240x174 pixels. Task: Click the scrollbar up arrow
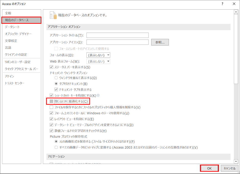(x=236, y=12)
